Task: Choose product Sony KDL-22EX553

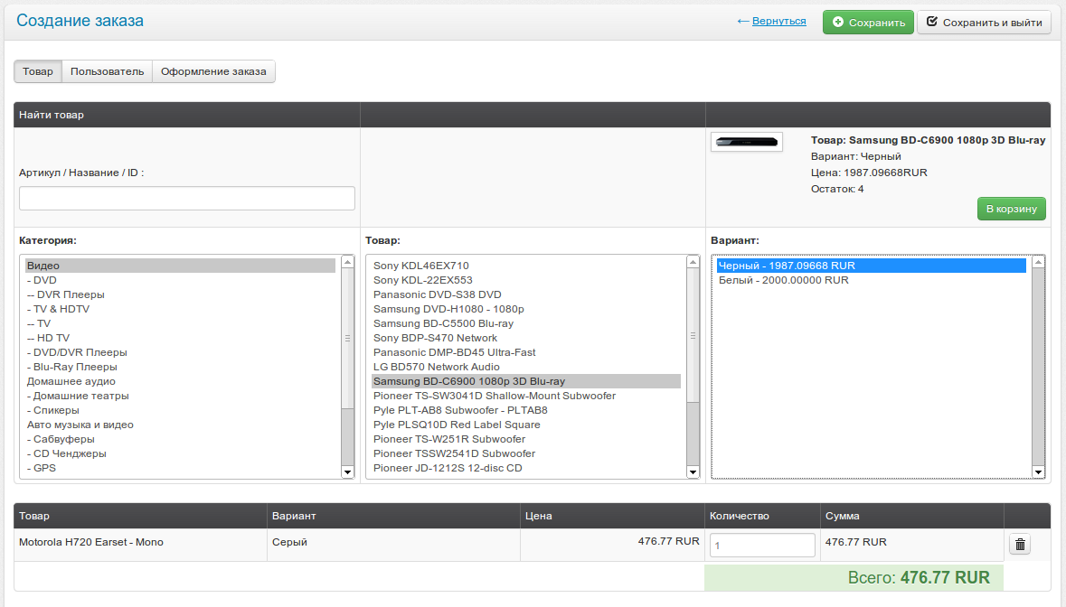Action: [x=526, y=280]
